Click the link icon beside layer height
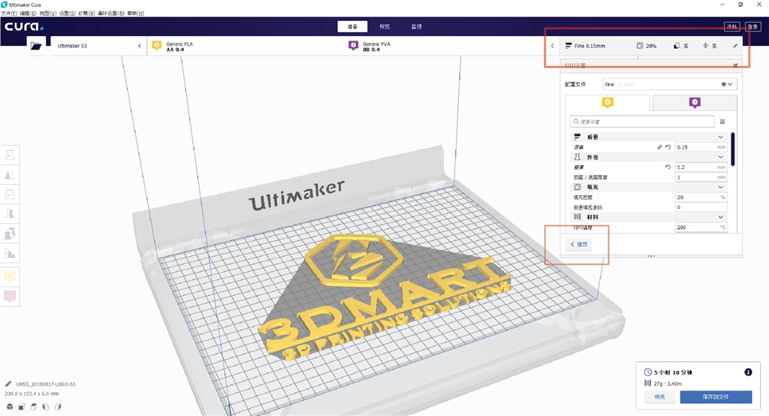 pos(659,147)
